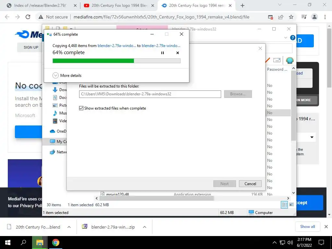
Task: Click the extraction folder path field
Action: [150, 94]
